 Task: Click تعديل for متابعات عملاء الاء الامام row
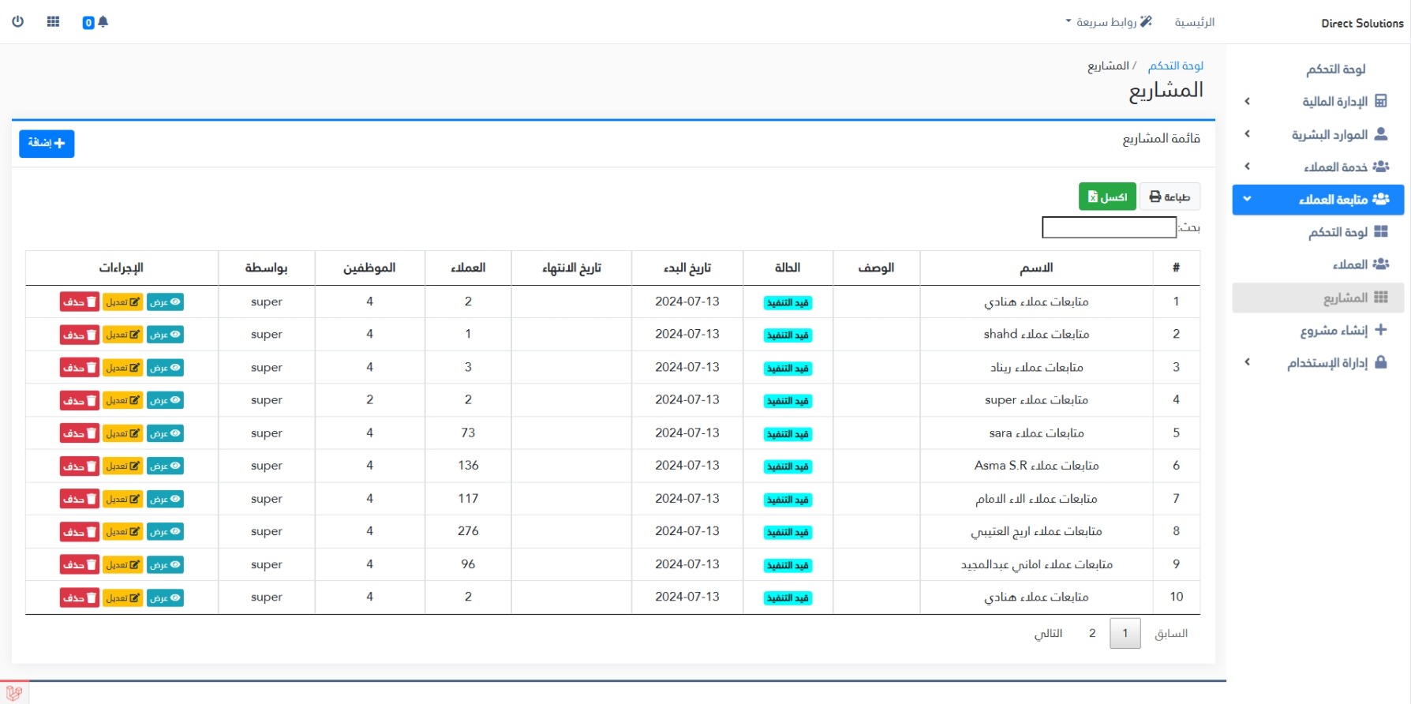[122, 499]
